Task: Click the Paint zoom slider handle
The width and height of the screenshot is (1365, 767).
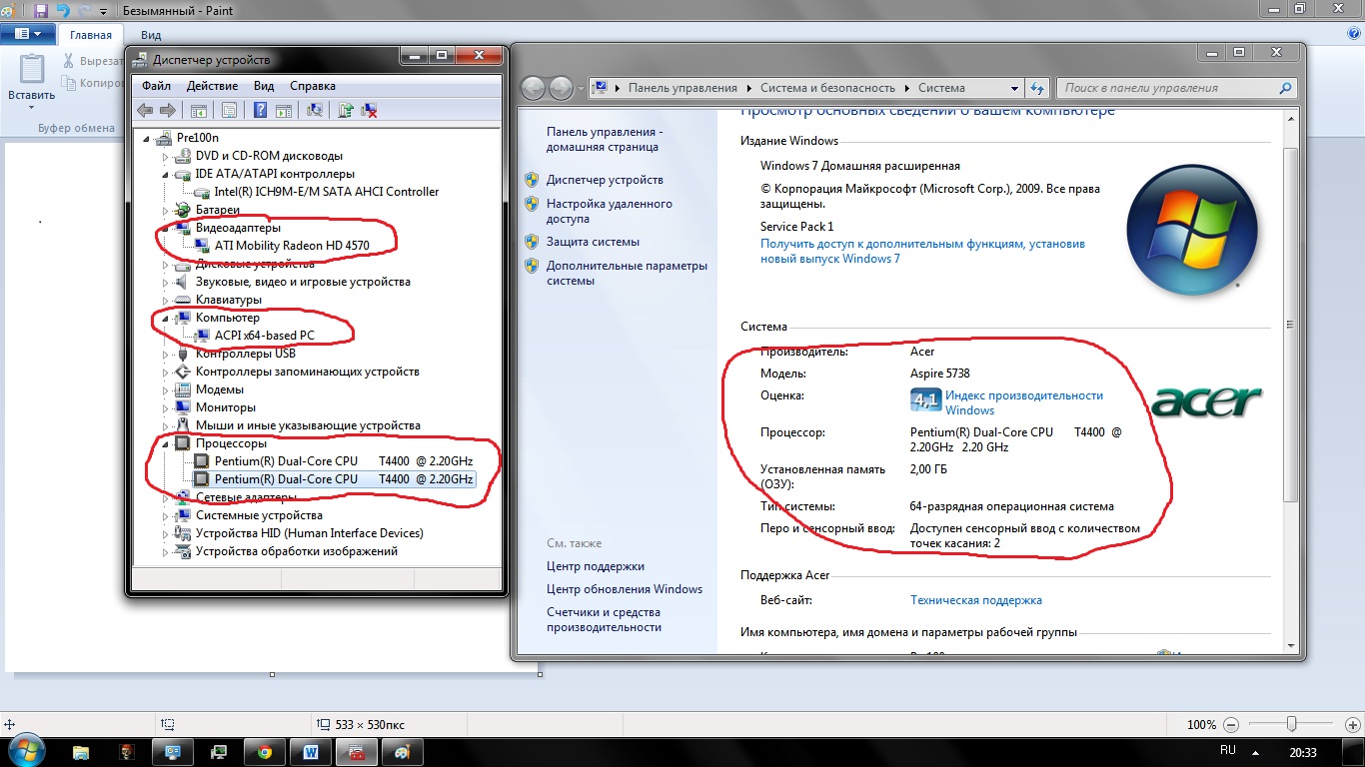Action: (1291, 724)
